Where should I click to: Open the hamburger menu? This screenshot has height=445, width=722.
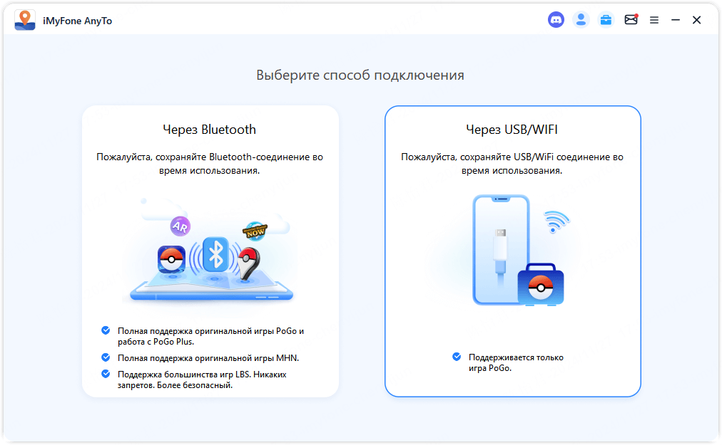[654, 20]
